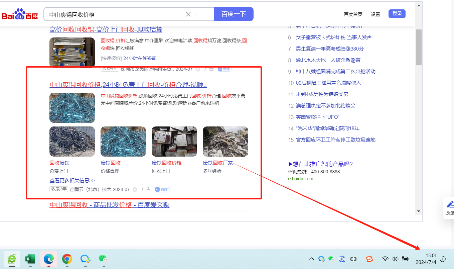Click the Sogou input method tray icon
Screen dimensions: 454x269
pos(369,259)
